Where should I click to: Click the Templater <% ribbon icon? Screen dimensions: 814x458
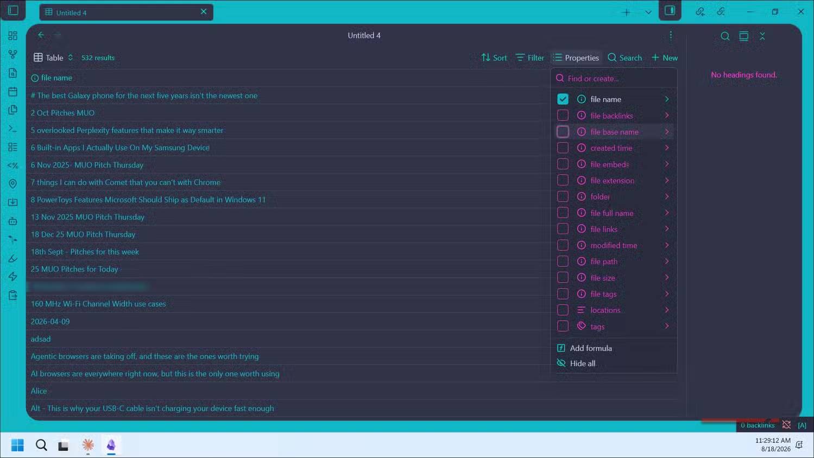(13, 166)
